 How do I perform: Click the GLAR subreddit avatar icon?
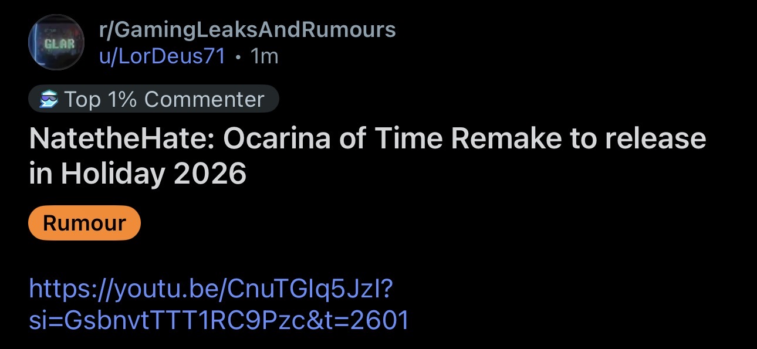[56, 42]
